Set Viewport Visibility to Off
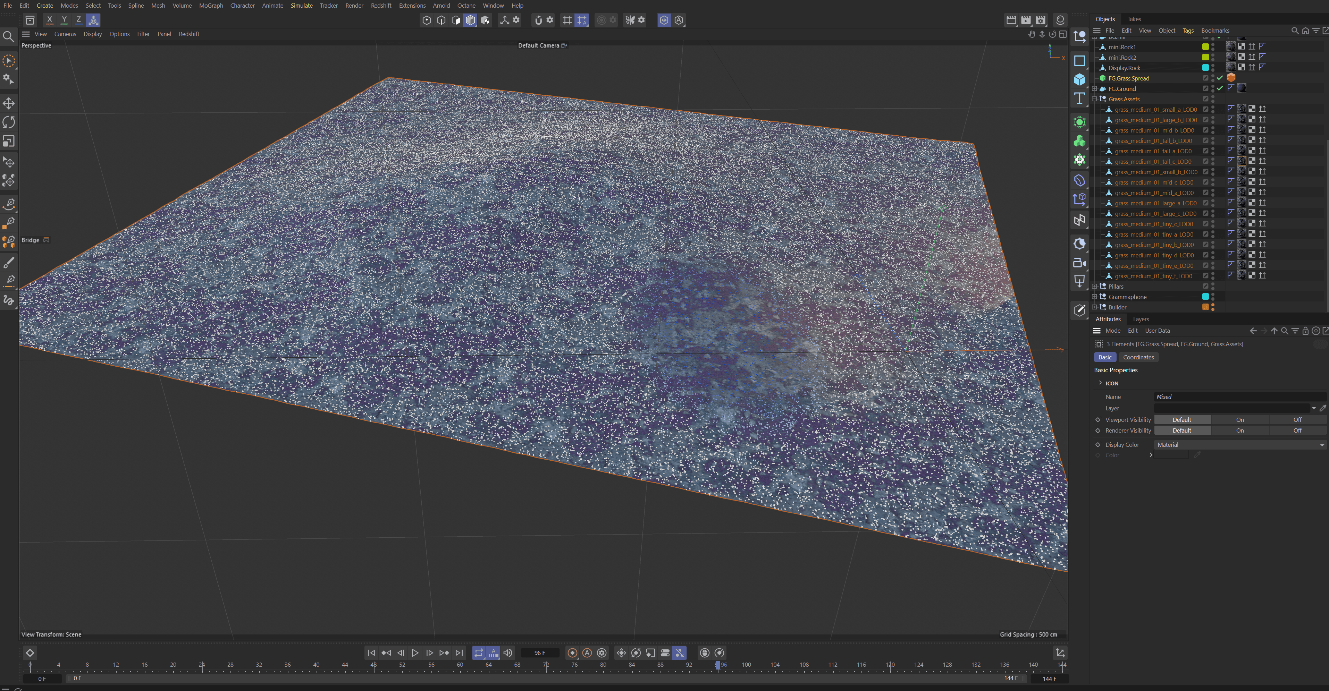This screenshot has height=691, width=1329. coord(1297,420)
